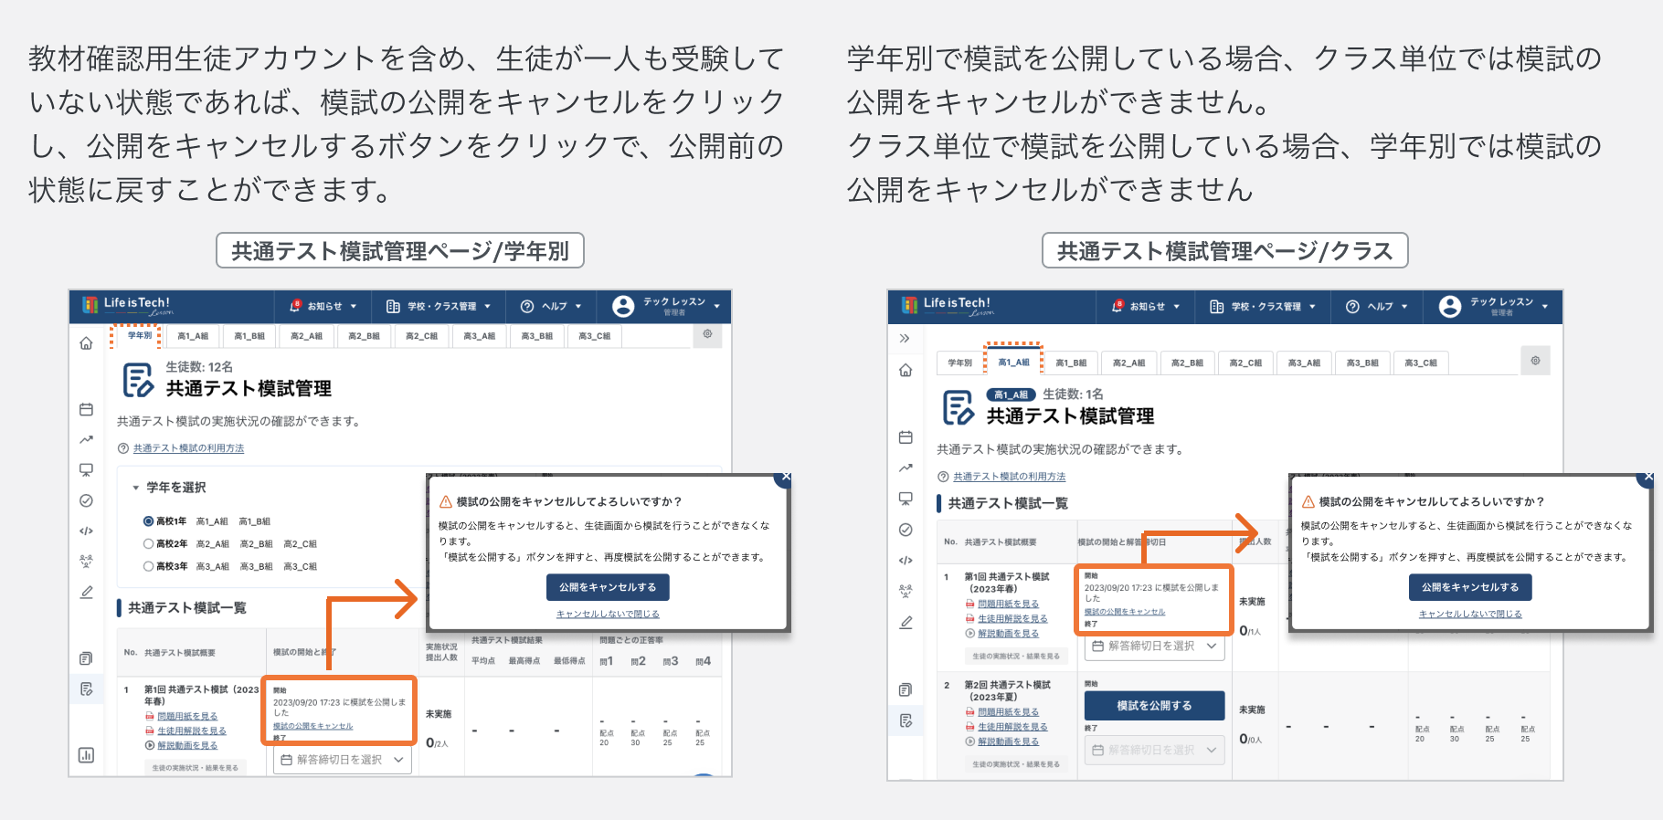Click the settings gear in right screenshot tab row

click(1535, 361)
